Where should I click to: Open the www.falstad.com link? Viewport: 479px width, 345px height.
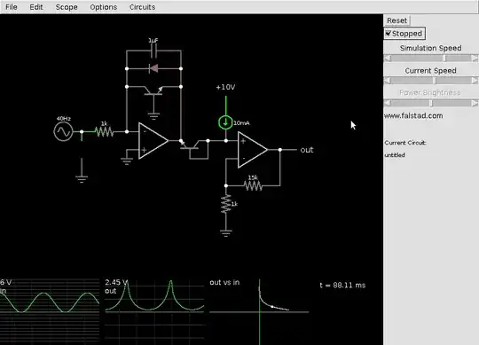coord(413,115)
